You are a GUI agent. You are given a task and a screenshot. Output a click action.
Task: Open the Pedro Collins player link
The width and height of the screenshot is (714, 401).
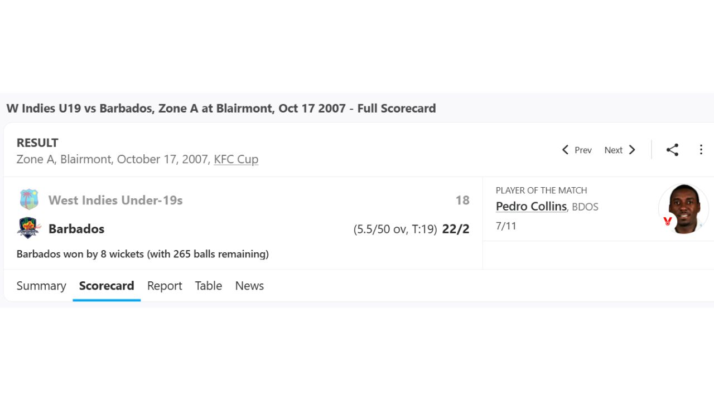(531, 207)
